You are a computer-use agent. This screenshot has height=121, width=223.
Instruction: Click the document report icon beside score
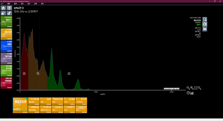(205, 19)
